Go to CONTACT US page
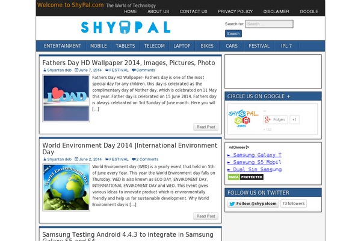 pos(193,11)
